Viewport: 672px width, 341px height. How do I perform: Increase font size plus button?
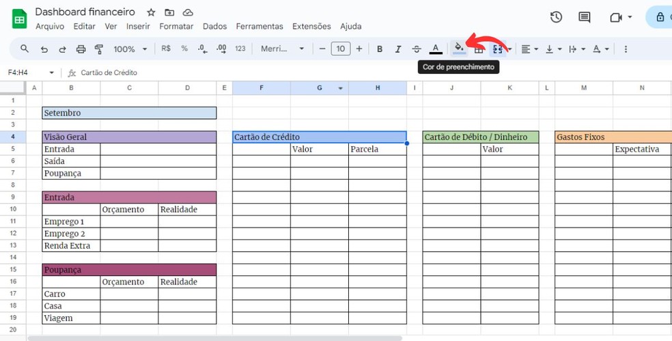pyautogui.click(x=359, y=49)
